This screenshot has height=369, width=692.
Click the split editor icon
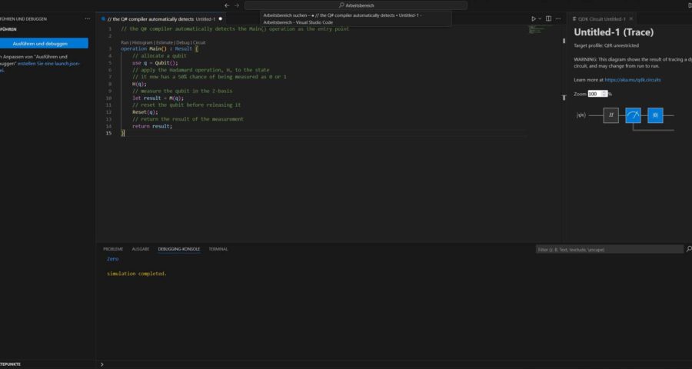pos(548,18)
